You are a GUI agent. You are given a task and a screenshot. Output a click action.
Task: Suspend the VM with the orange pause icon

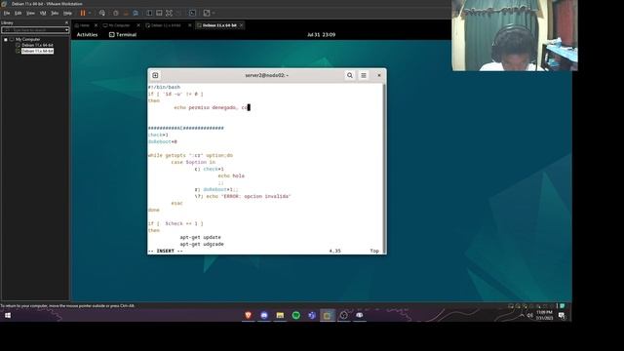[83, 13]
